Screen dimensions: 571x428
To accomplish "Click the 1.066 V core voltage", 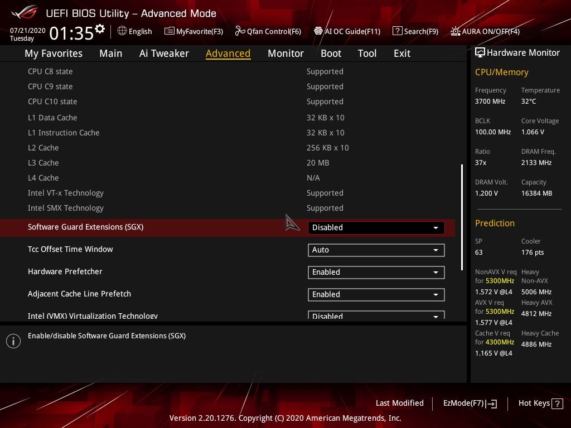I will click(533, 132).
